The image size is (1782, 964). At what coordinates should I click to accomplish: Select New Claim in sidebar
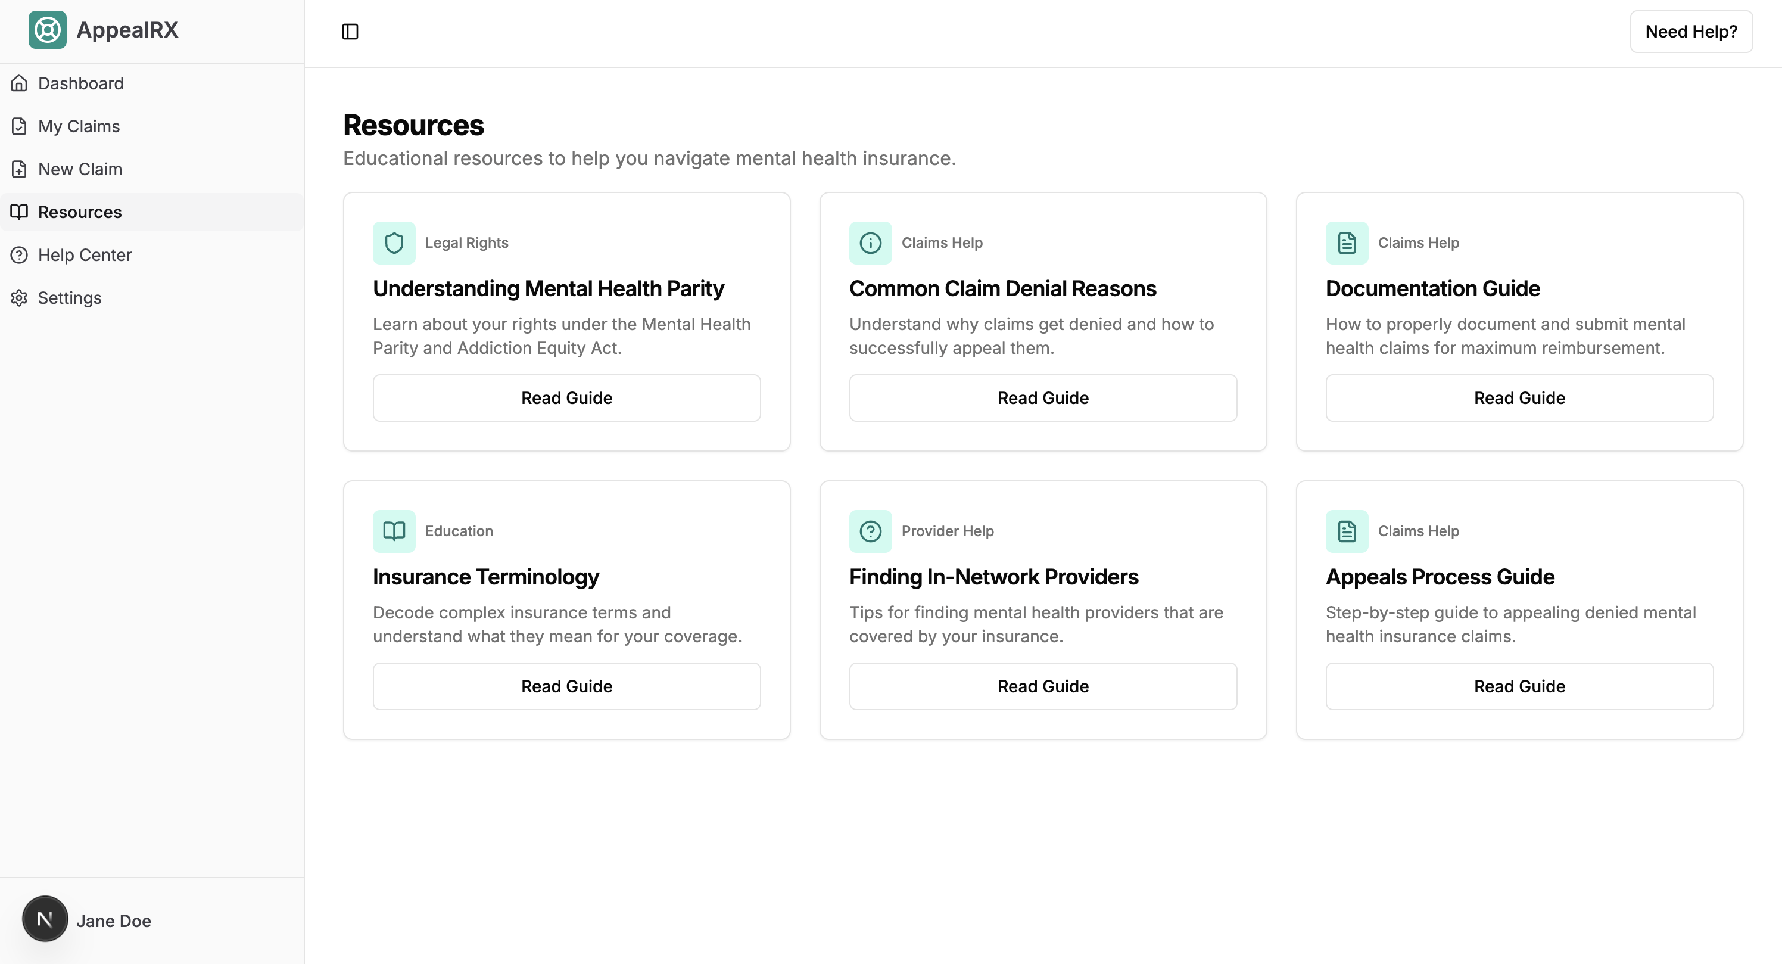click(80, 169)
